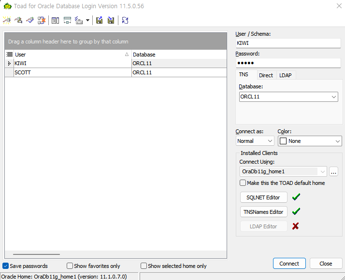Open the Connect as Normal dropdown
This screenshot has height=280, width=345.
(270, 141)
